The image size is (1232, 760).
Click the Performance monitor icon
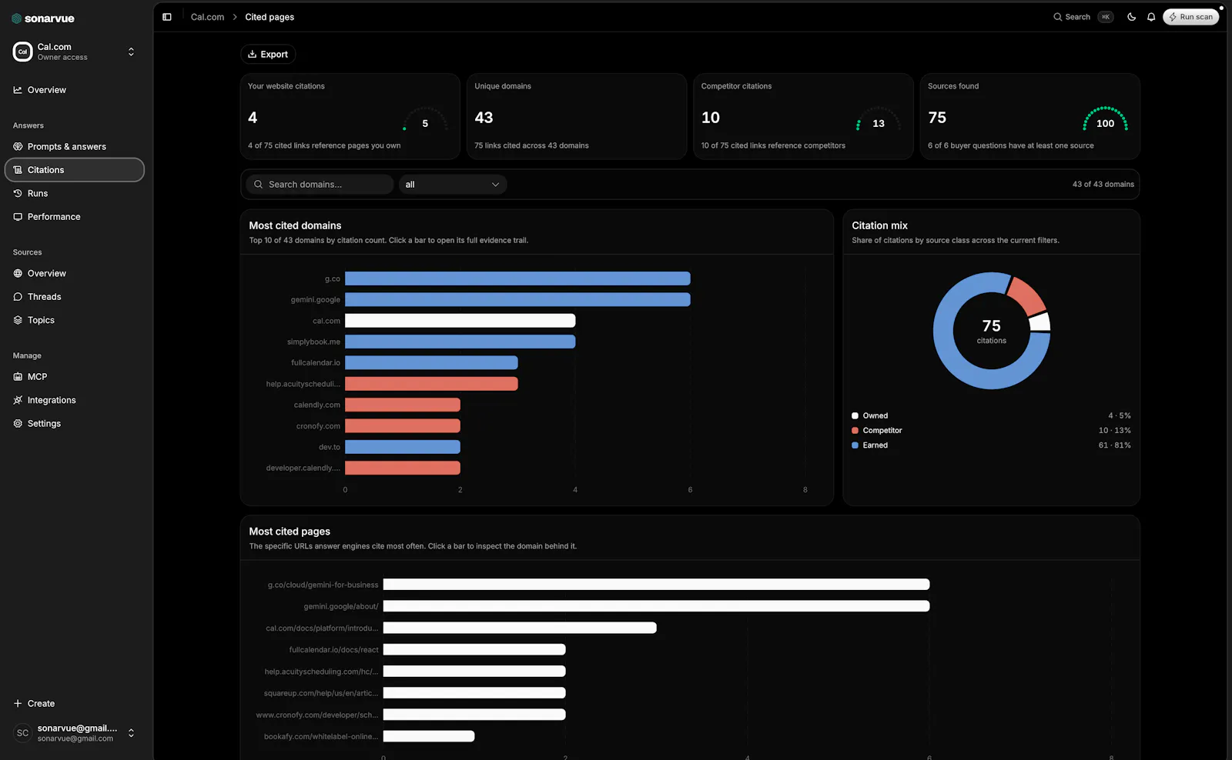pyautogui.click(x=18, y=217)
